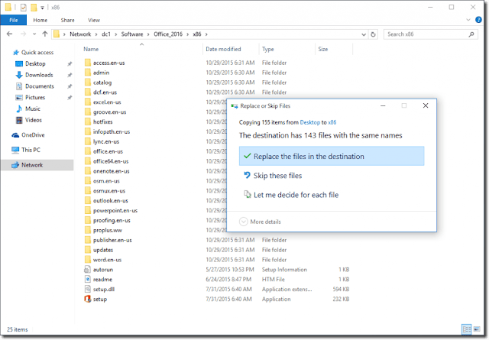
Task: Click the Properties quick access icon
Action: 24,7
